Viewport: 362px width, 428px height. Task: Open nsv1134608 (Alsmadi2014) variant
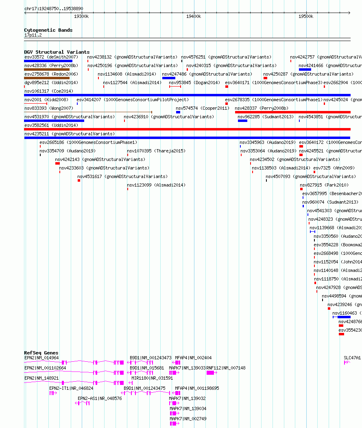pos(127,74)
